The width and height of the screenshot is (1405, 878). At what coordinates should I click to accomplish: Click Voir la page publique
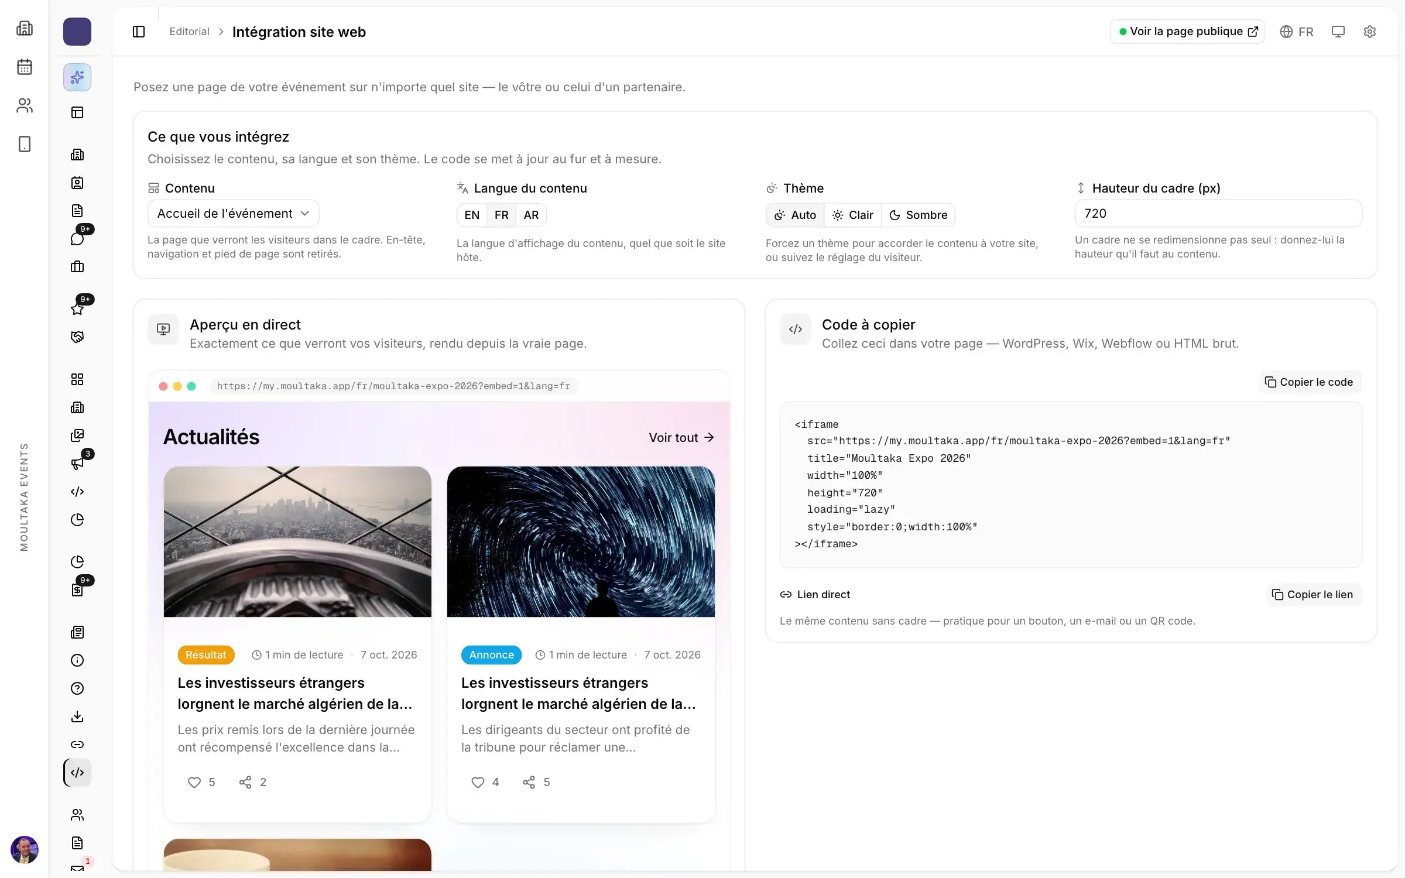click(1188, 32)
